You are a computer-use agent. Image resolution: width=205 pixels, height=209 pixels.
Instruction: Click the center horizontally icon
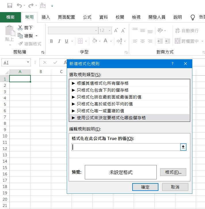point(143,41)
